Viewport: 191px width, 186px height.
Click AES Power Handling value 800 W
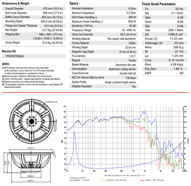pyautogui.click(x=132, y=17)
